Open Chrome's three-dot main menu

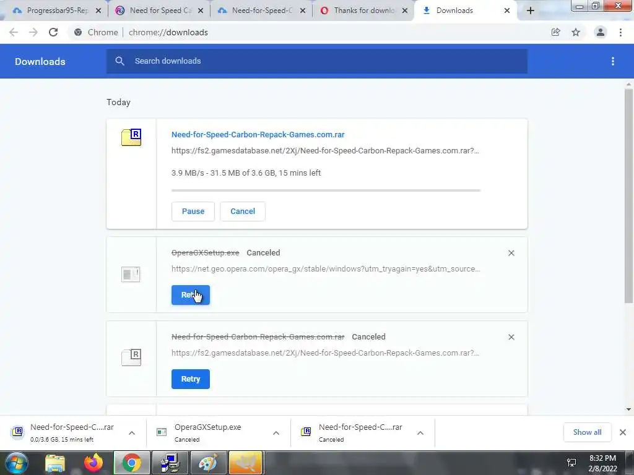click(x=620, y=32)
